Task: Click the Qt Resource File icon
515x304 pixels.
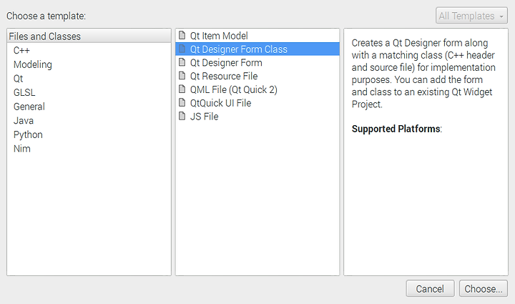Action: [x=182, y=76]
